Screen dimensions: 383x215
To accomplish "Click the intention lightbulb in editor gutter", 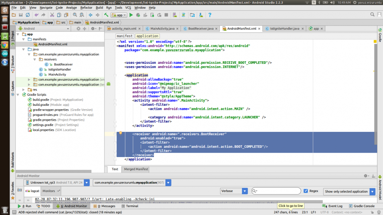I will tap(120, 133).
